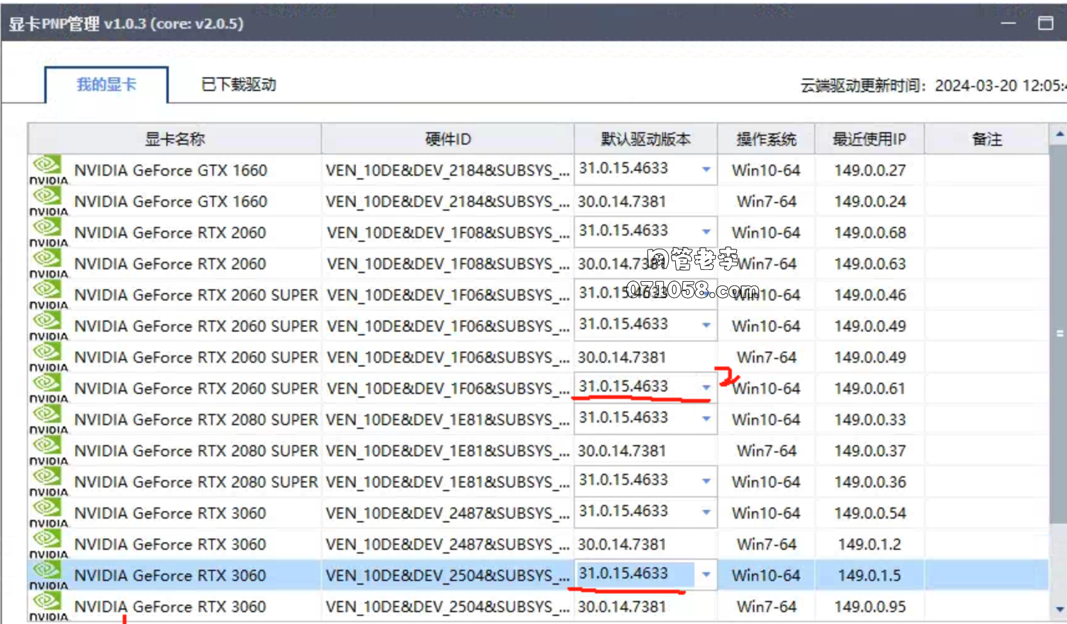Screen dimensions: 1067x624
Task: Click the scrollbar down arrow
Action: pyautogui.click(x=1059, y=609)
